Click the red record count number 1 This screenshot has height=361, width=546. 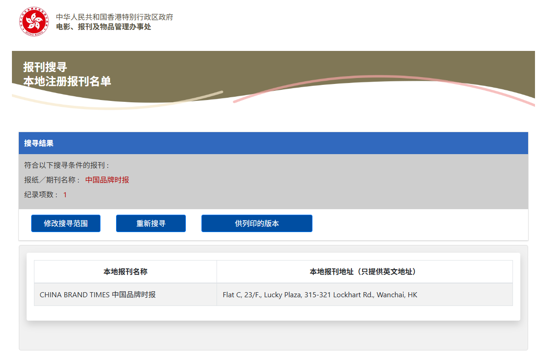click(65, 194)
